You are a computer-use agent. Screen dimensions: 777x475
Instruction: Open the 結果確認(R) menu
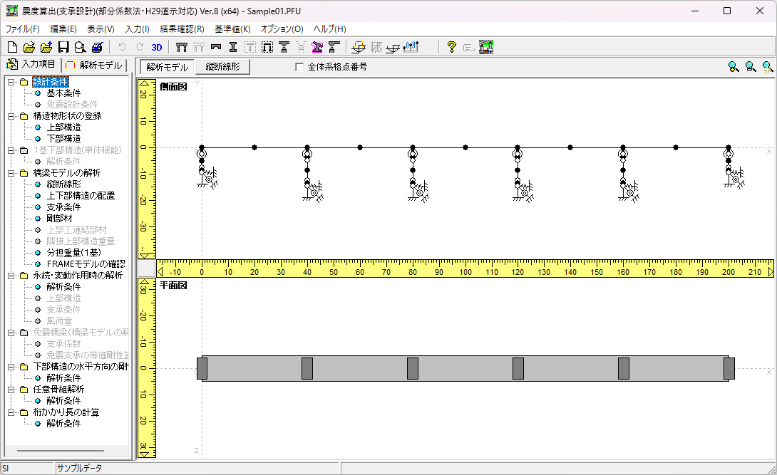click(182, 29)
